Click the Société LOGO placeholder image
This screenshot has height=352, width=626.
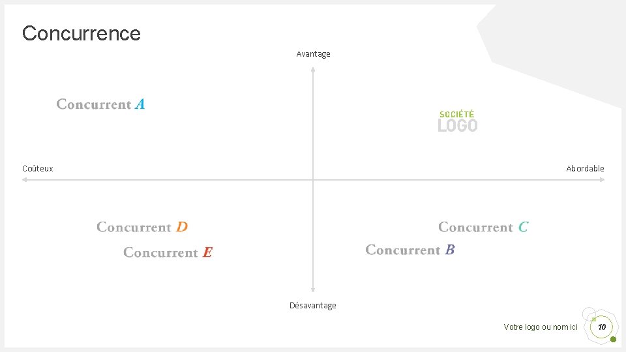[x=458, y=121]
